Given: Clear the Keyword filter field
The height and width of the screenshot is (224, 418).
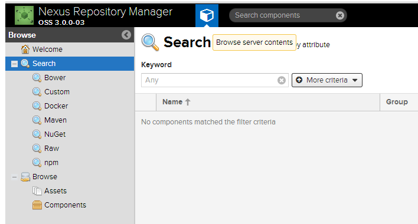Looking at the screenshot, I should [x=281, y=80].
